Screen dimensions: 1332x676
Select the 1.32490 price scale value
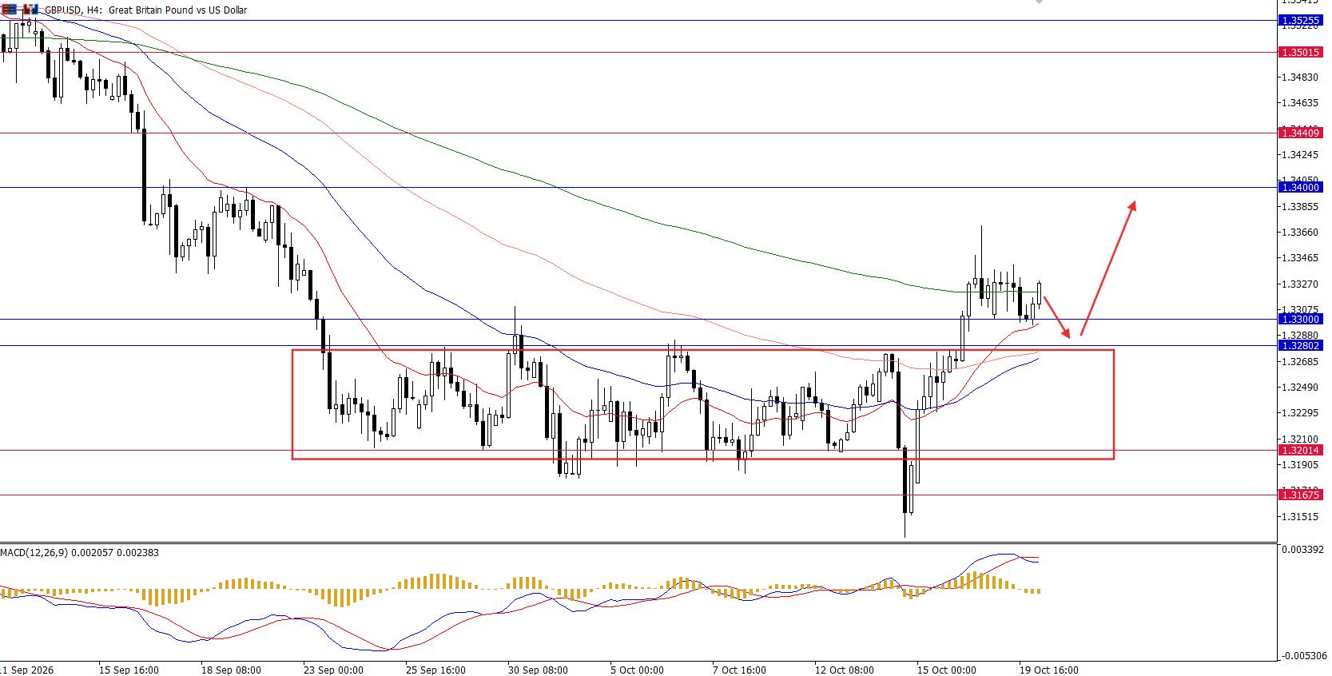pyautogui.click(x=1299, y=388)
